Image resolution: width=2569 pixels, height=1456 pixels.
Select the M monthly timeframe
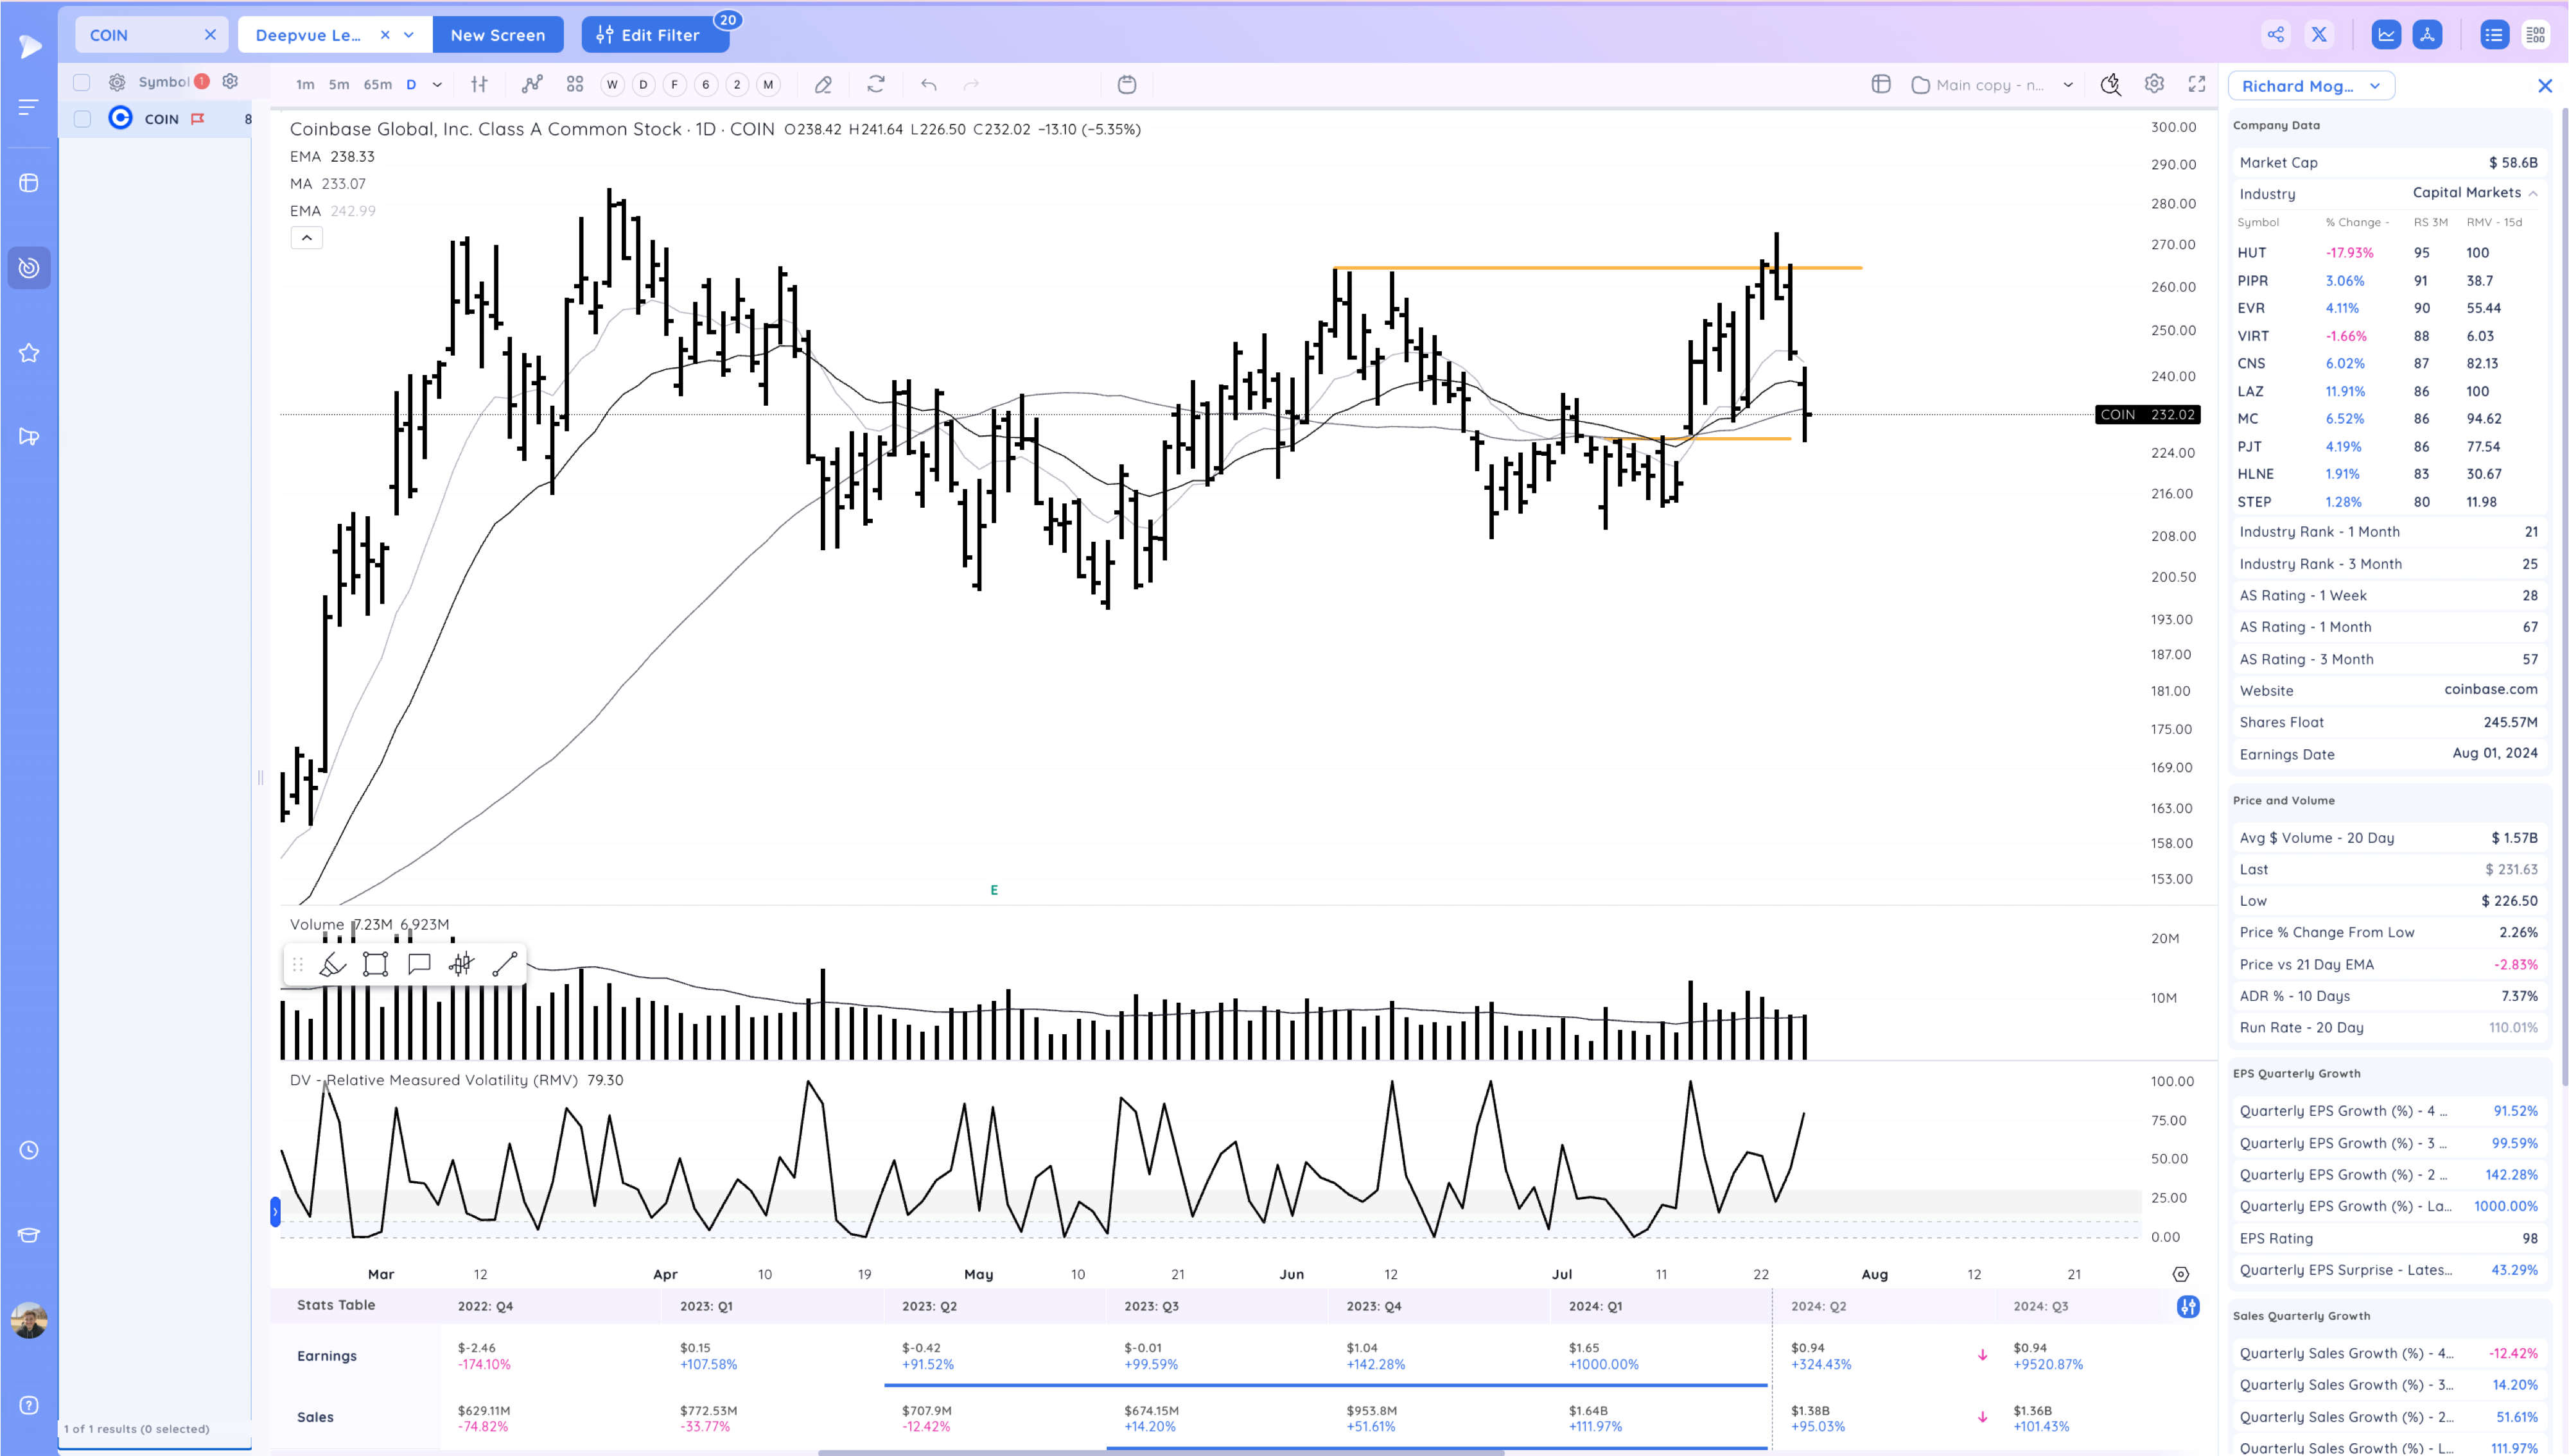tap(768, 85)
